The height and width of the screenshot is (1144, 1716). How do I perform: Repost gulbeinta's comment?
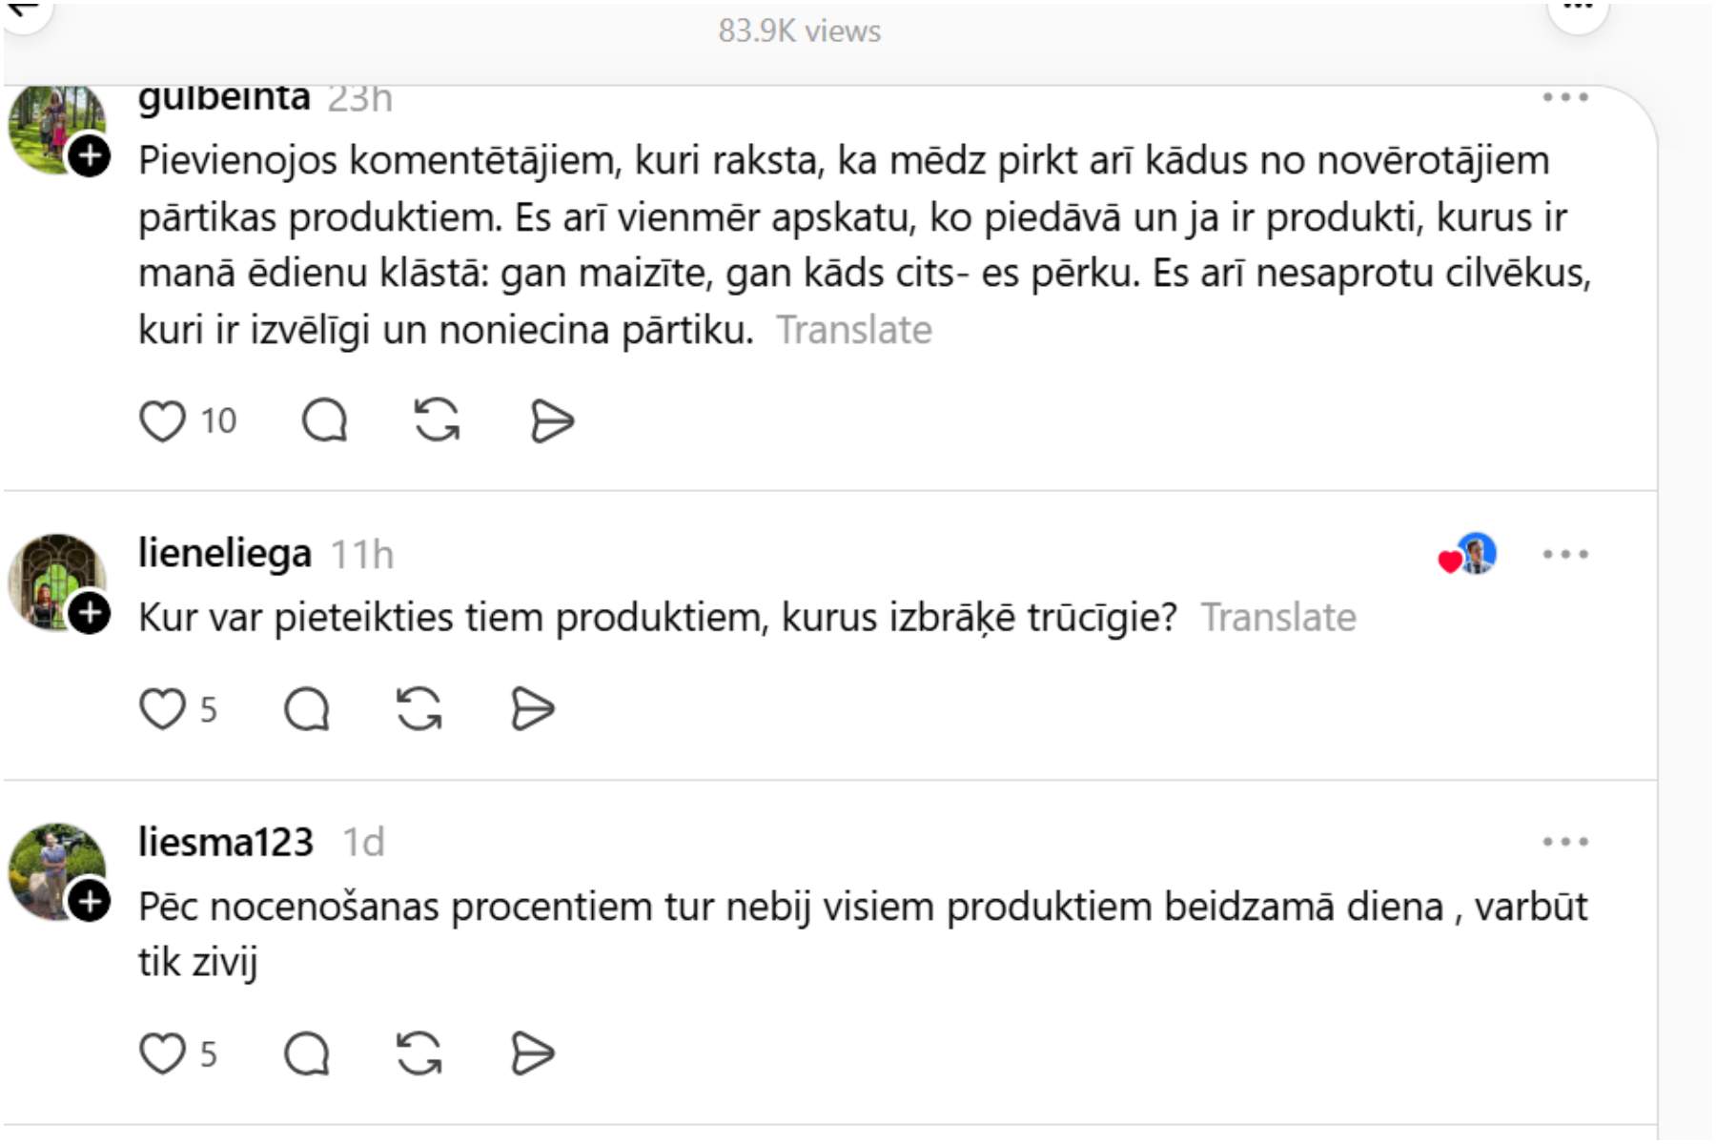coord(438,421)
